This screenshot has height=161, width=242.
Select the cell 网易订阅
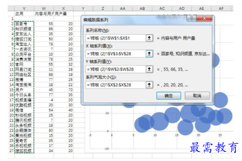[x=24, y=69]
